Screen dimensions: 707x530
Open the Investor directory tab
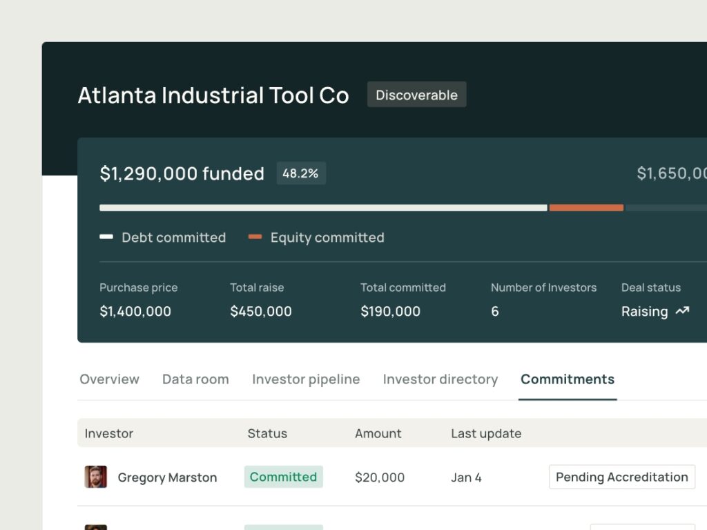coord(440,379)
